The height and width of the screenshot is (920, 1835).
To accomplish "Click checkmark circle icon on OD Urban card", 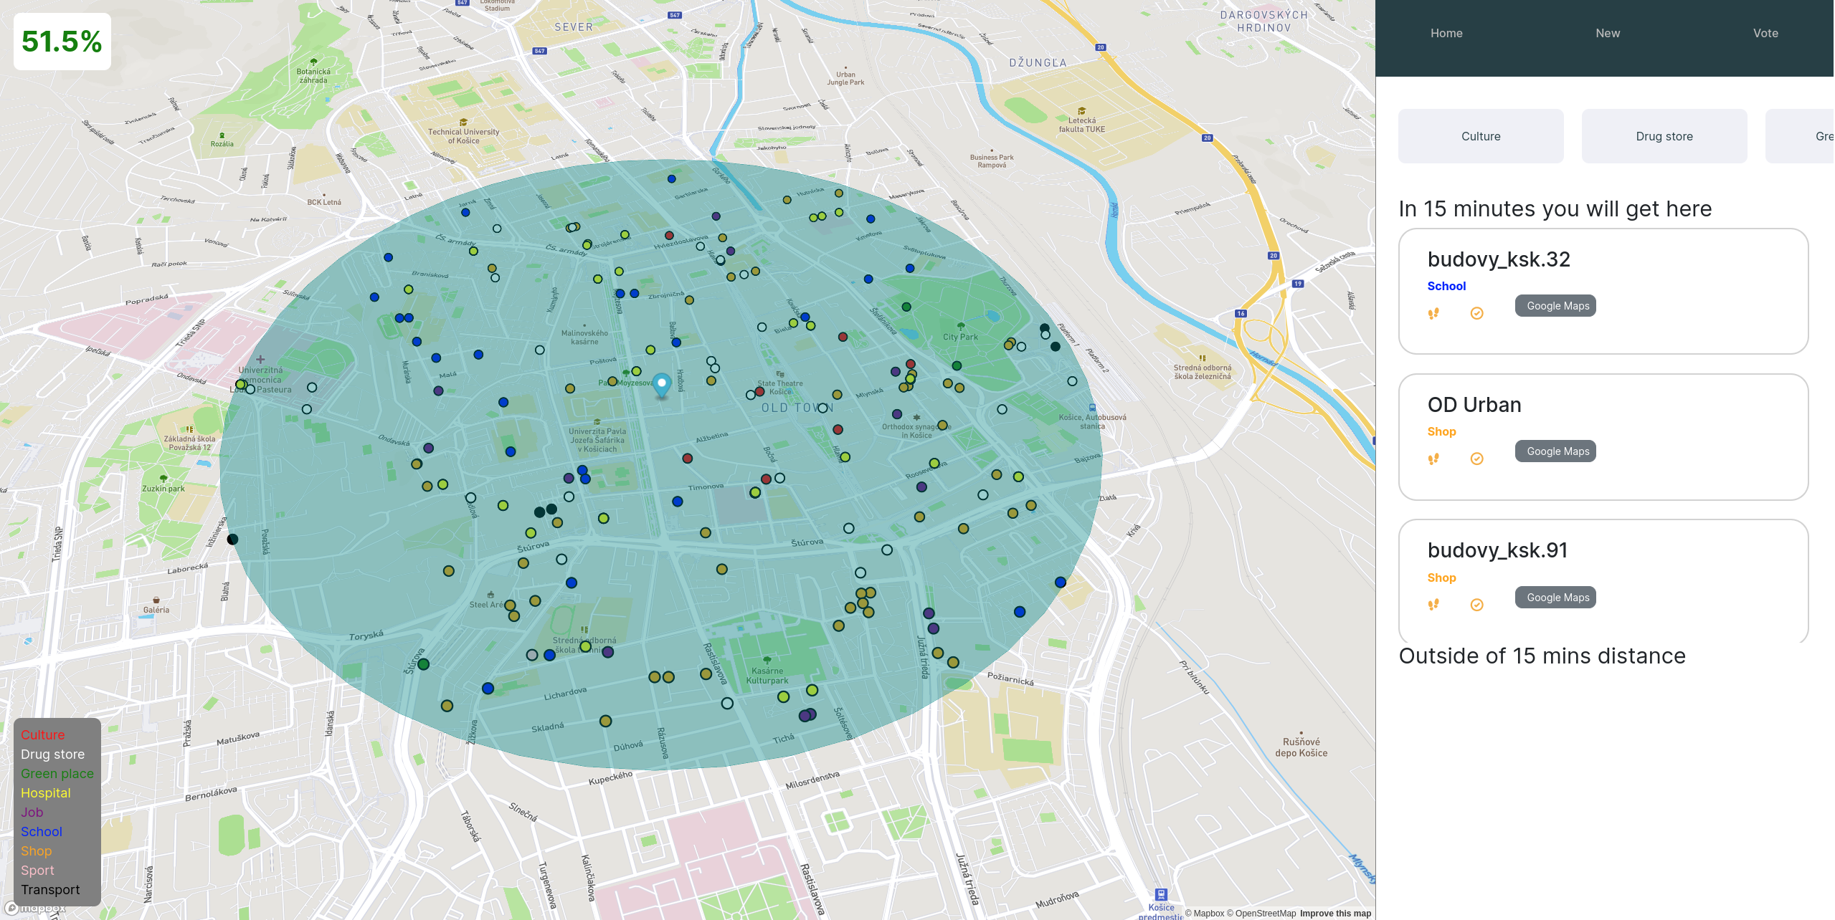I will click(x=1476, y=459).
